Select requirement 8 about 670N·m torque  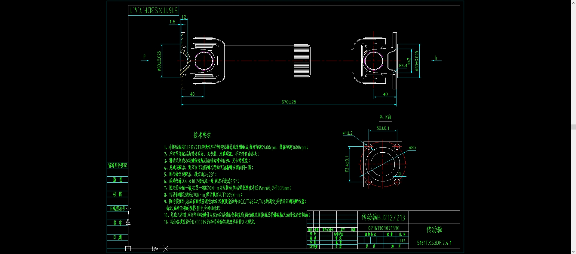203,195
